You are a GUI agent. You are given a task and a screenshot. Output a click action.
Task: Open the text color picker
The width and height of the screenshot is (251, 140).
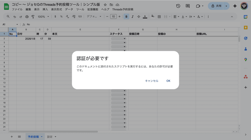(145, 17)
